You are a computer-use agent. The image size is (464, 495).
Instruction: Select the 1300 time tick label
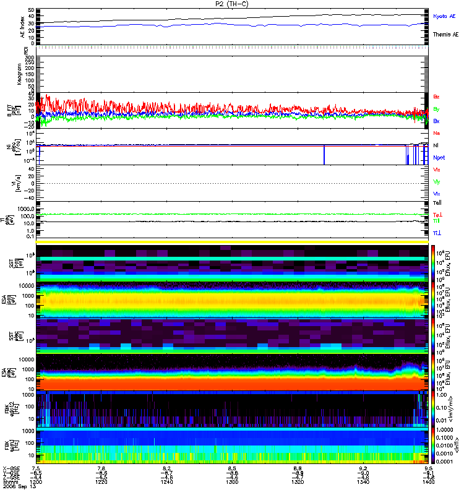[232, 482]
